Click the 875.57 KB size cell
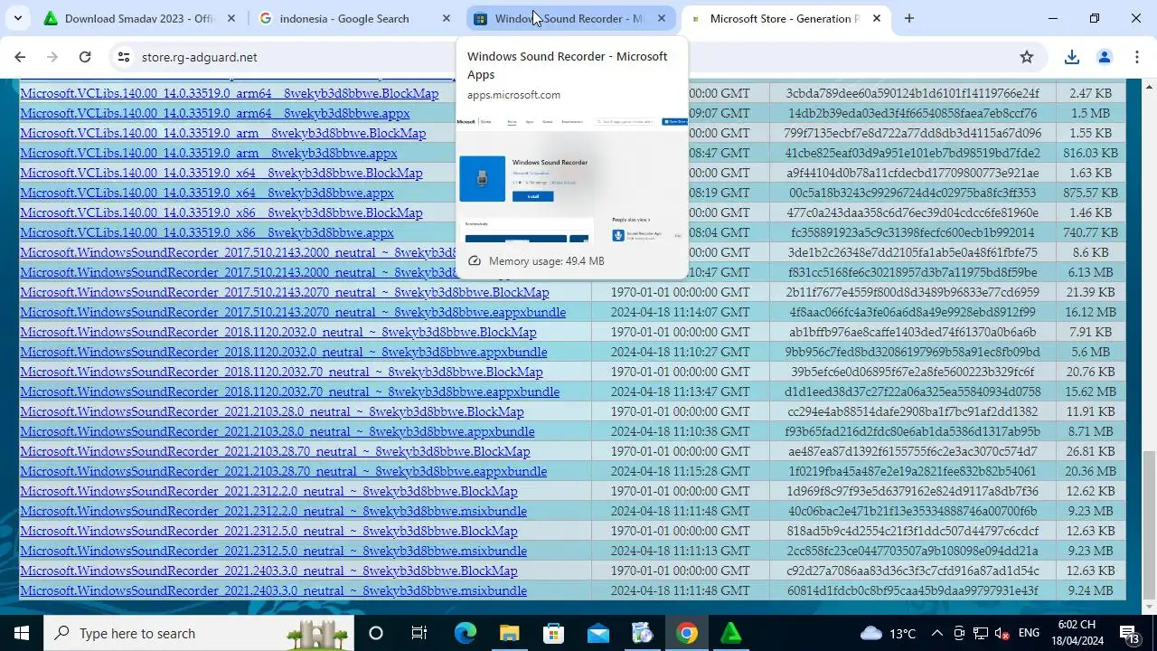1157x651 pixels. coord(1090,193)
